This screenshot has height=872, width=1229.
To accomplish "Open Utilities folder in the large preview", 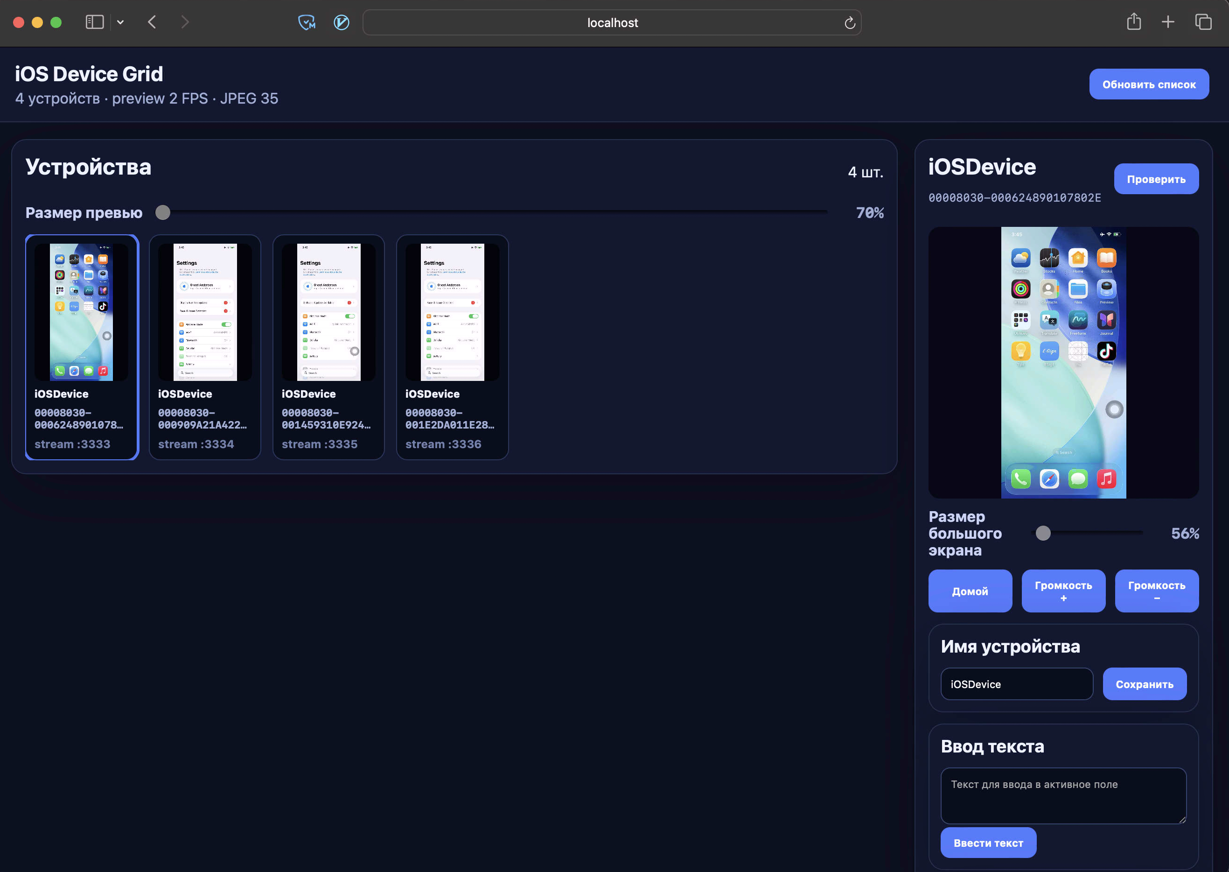I will (x=1020, y=321).
